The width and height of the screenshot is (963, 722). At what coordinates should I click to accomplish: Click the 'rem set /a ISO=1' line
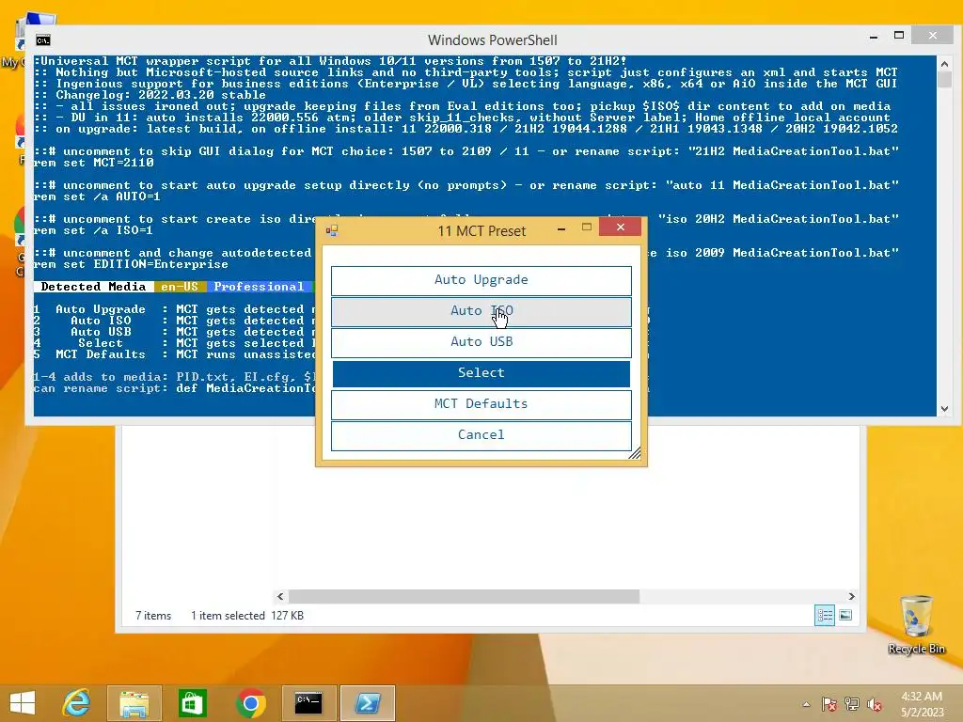pos(94,230)
